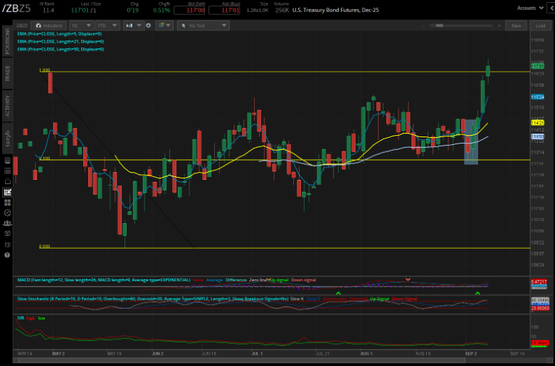Click the yellow 114'21 EMA price tag
This screenshot has width=555, height=366.
click(537, 123)
